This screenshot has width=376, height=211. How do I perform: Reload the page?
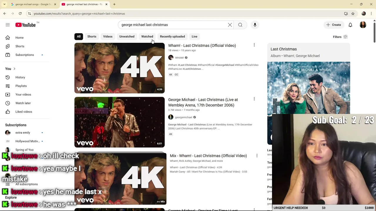point(20,13)
